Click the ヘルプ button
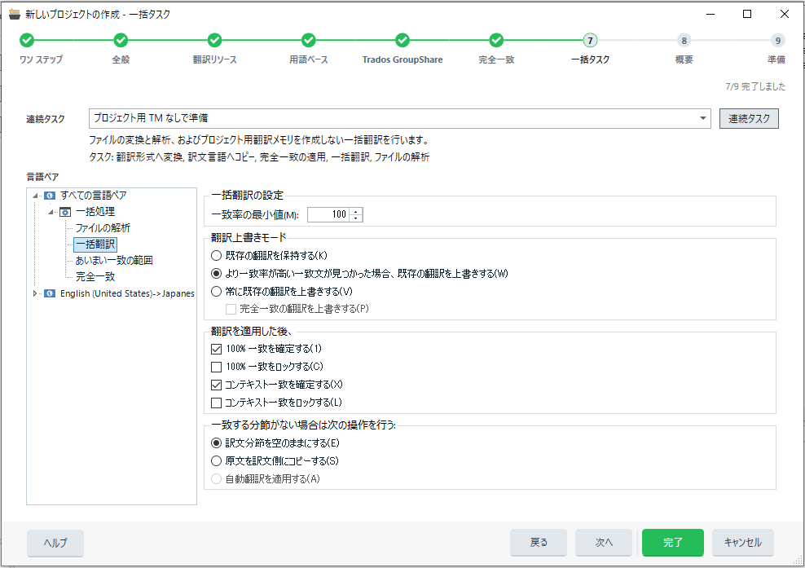The height and width of the screenshot is (568, 805). [55, 543]
